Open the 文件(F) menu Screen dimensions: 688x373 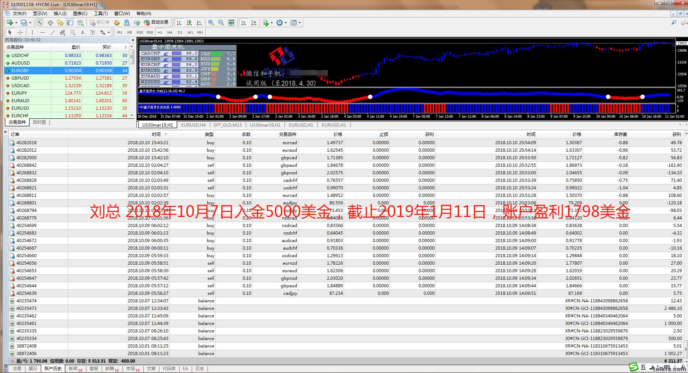pyautogui.click(x=19, y=13)
